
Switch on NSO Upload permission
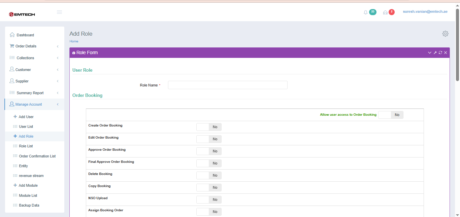(209, 200)
